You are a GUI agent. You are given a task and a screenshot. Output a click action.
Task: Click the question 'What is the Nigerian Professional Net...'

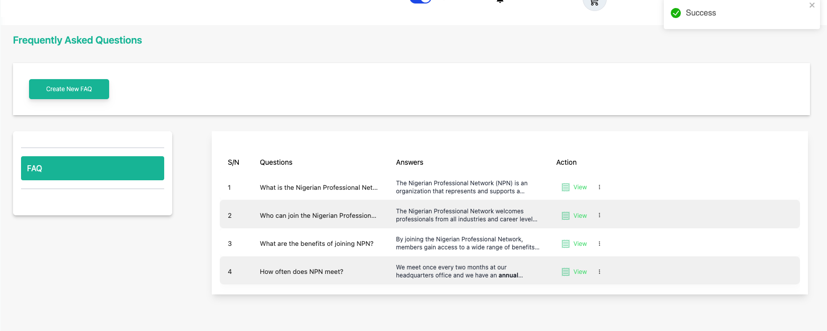click(x=319, y=188)
